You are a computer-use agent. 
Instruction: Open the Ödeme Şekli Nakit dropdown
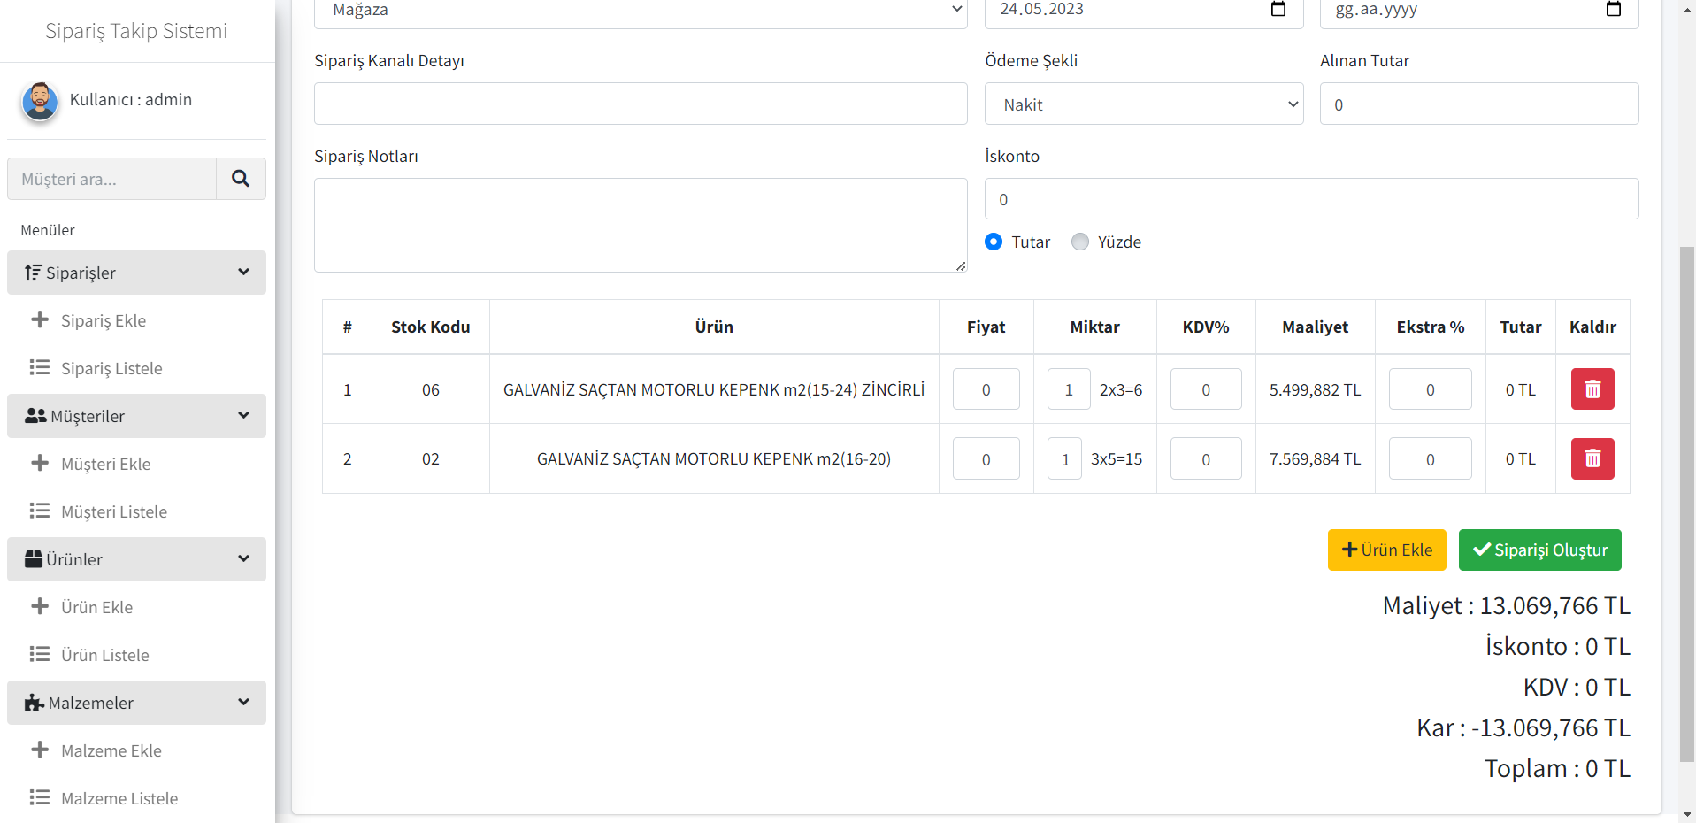[1143, 104]
